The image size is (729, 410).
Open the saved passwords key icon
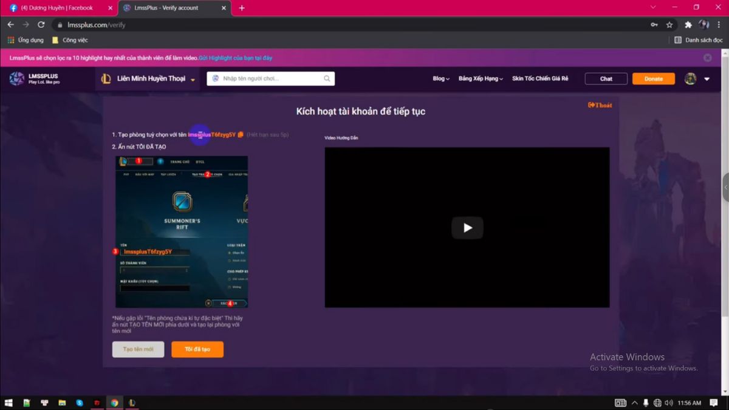[x=654, y=25]
